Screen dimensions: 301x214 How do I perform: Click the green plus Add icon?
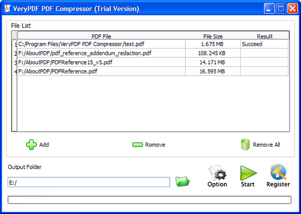[x=31, y=144]
